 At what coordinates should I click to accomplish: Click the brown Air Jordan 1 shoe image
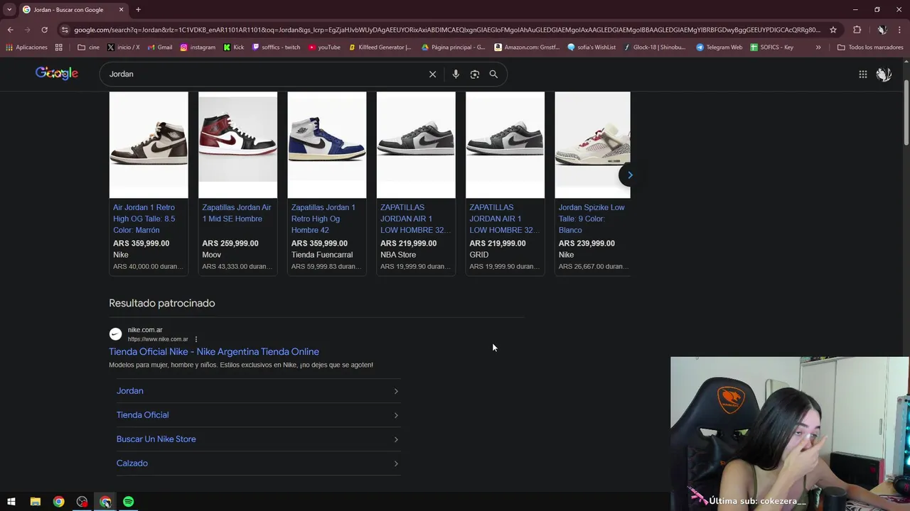point(149,145)
